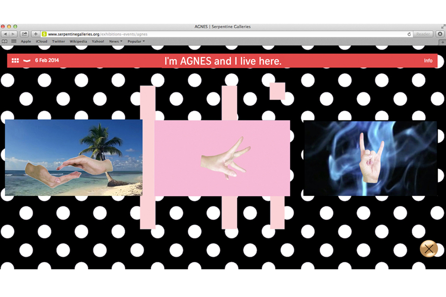Click the small pink square near the top
Viewport: 446px width, 297px height.
click(278, 91)
